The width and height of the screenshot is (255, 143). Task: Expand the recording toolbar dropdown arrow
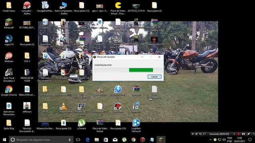click(193, 134)
